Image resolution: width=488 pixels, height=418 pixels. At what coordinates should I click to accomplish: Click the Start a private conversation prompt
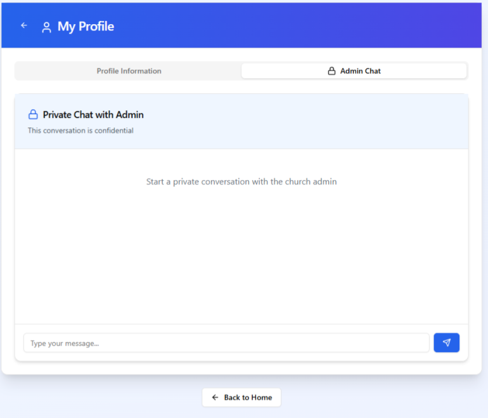pos(241,181)
